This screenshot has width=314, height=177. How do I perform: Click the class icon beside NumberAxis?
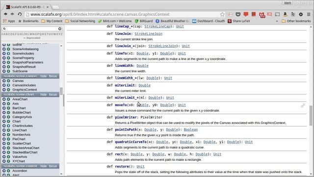click(8, 134)
